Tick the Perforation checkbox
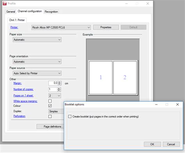The height and width of the screenshot is (153, 185). [50, 117]
